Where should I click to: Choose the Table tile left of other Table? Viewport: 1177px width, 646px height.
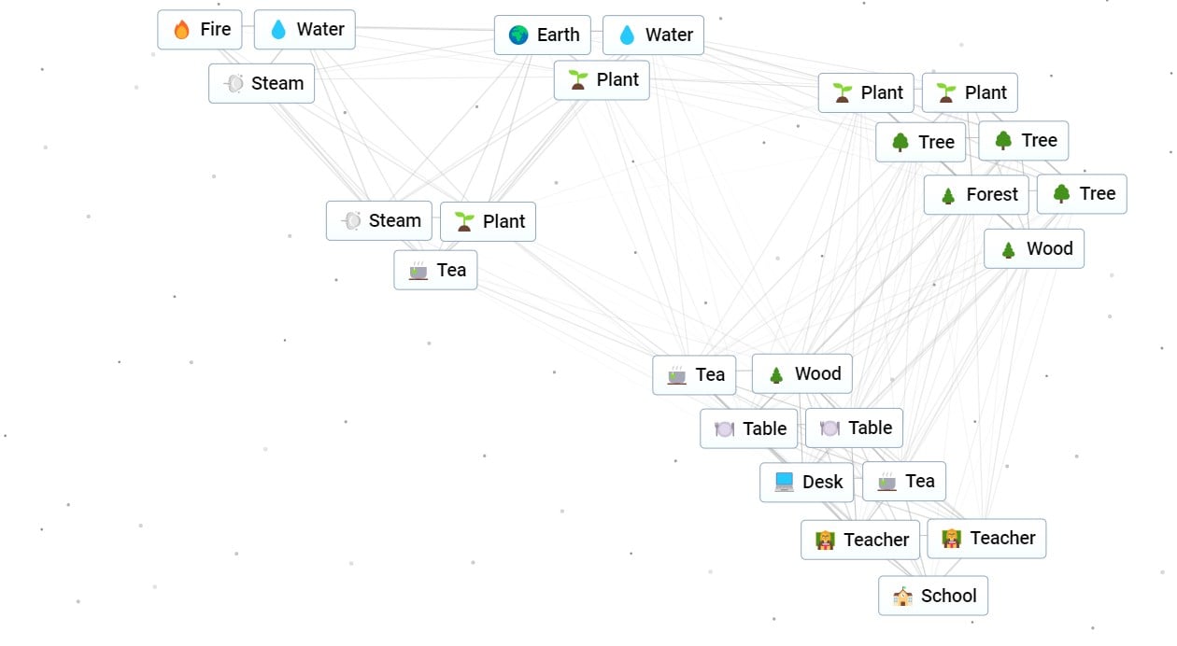(749, 429)
